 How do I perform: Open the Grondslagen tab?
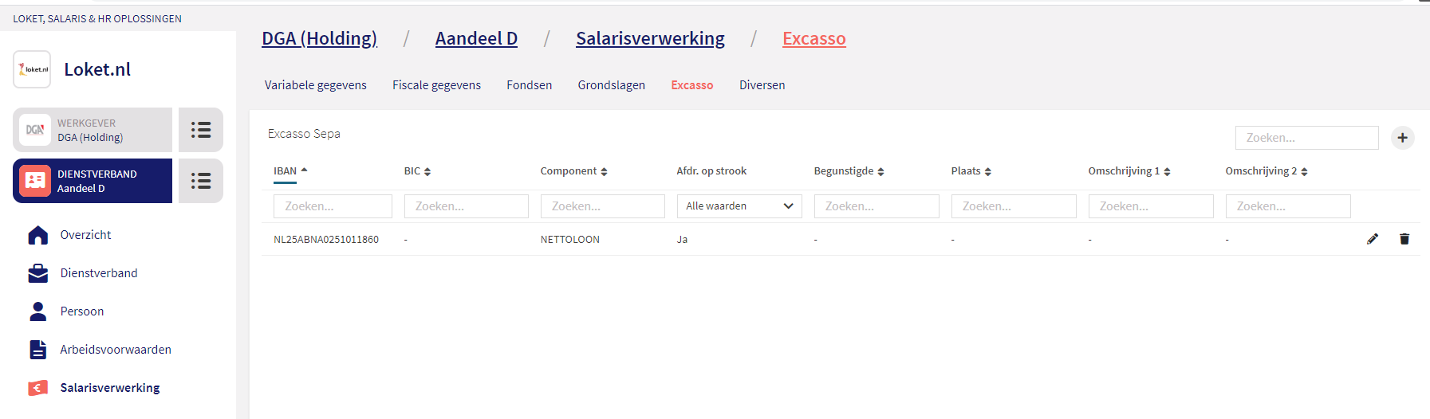click(x=611, y=85)
